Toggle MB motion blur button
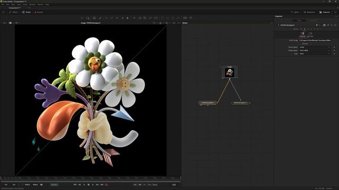Viewport: 339px width, 190px height. [140, 185]
